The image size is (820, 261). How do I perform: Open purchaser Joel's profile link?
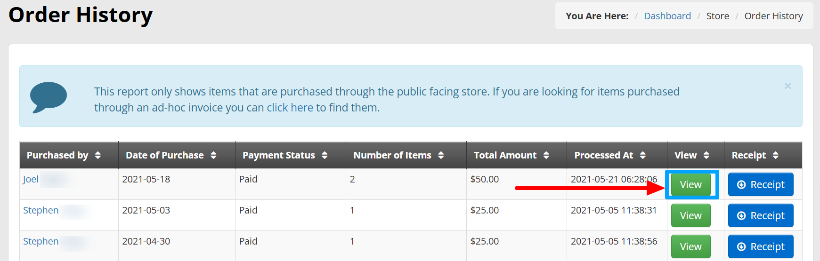(x=31, y=179)
